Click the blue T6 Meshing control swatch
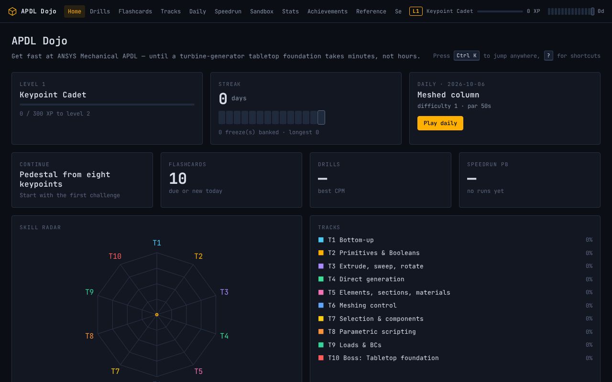The image size is (612, 382). 321,306
